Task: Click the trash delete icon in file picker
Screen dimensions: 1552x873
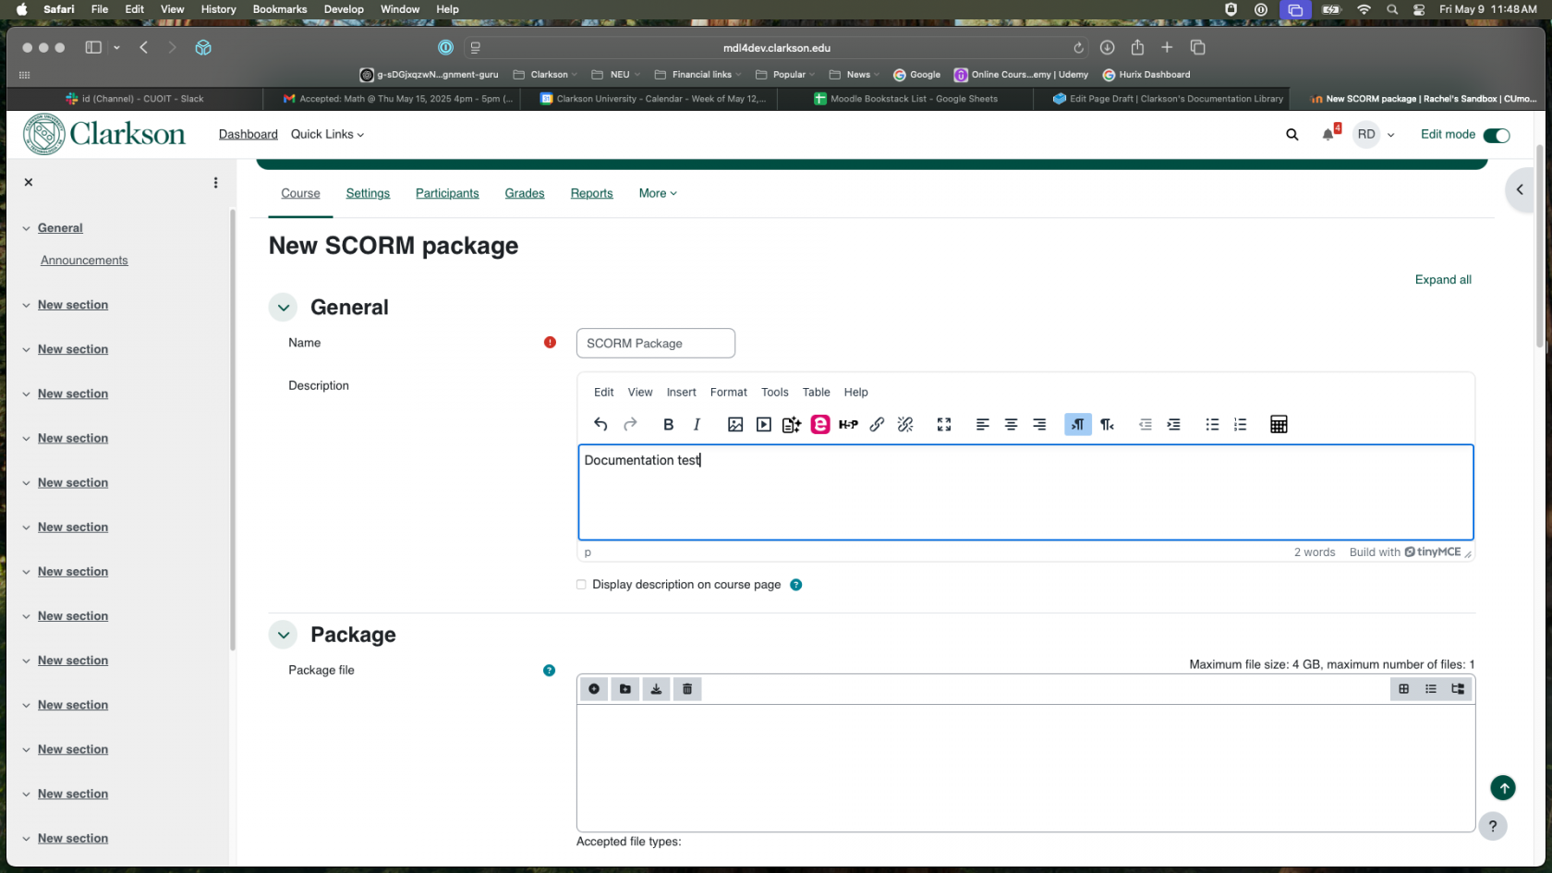Action: [x=687, y=689]
